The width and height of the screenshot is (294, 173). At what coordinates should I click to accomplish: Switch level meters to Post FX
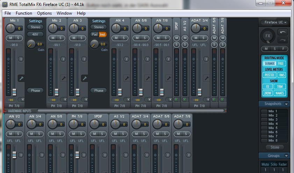click(x=270, y=75)
